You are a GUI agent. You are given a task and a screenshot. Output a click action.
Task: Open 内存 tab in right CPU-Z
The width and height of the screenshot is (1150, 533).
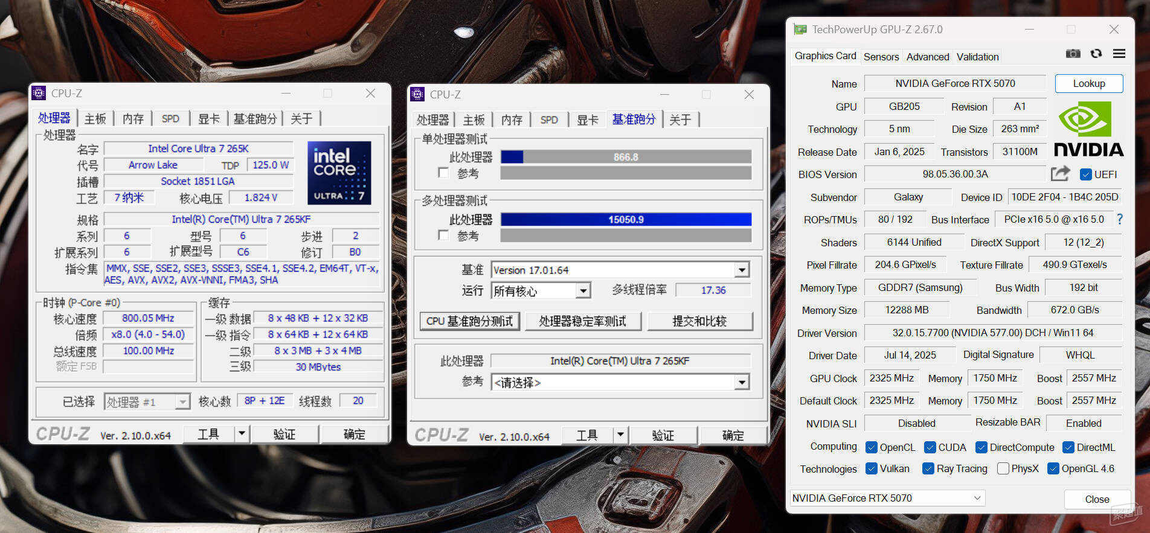[x=512, y=120]
